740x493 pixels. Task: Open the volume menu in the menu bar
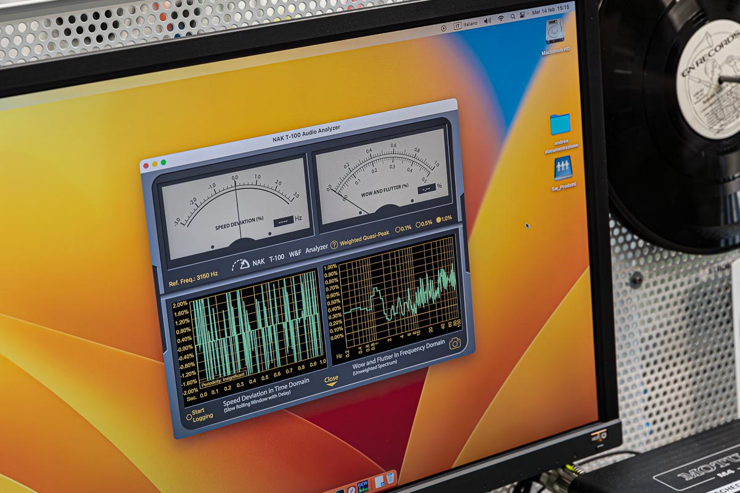[488, 21]
